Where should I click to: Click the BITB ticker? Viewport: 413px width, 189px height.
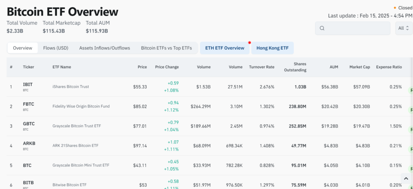pos(28,183)
